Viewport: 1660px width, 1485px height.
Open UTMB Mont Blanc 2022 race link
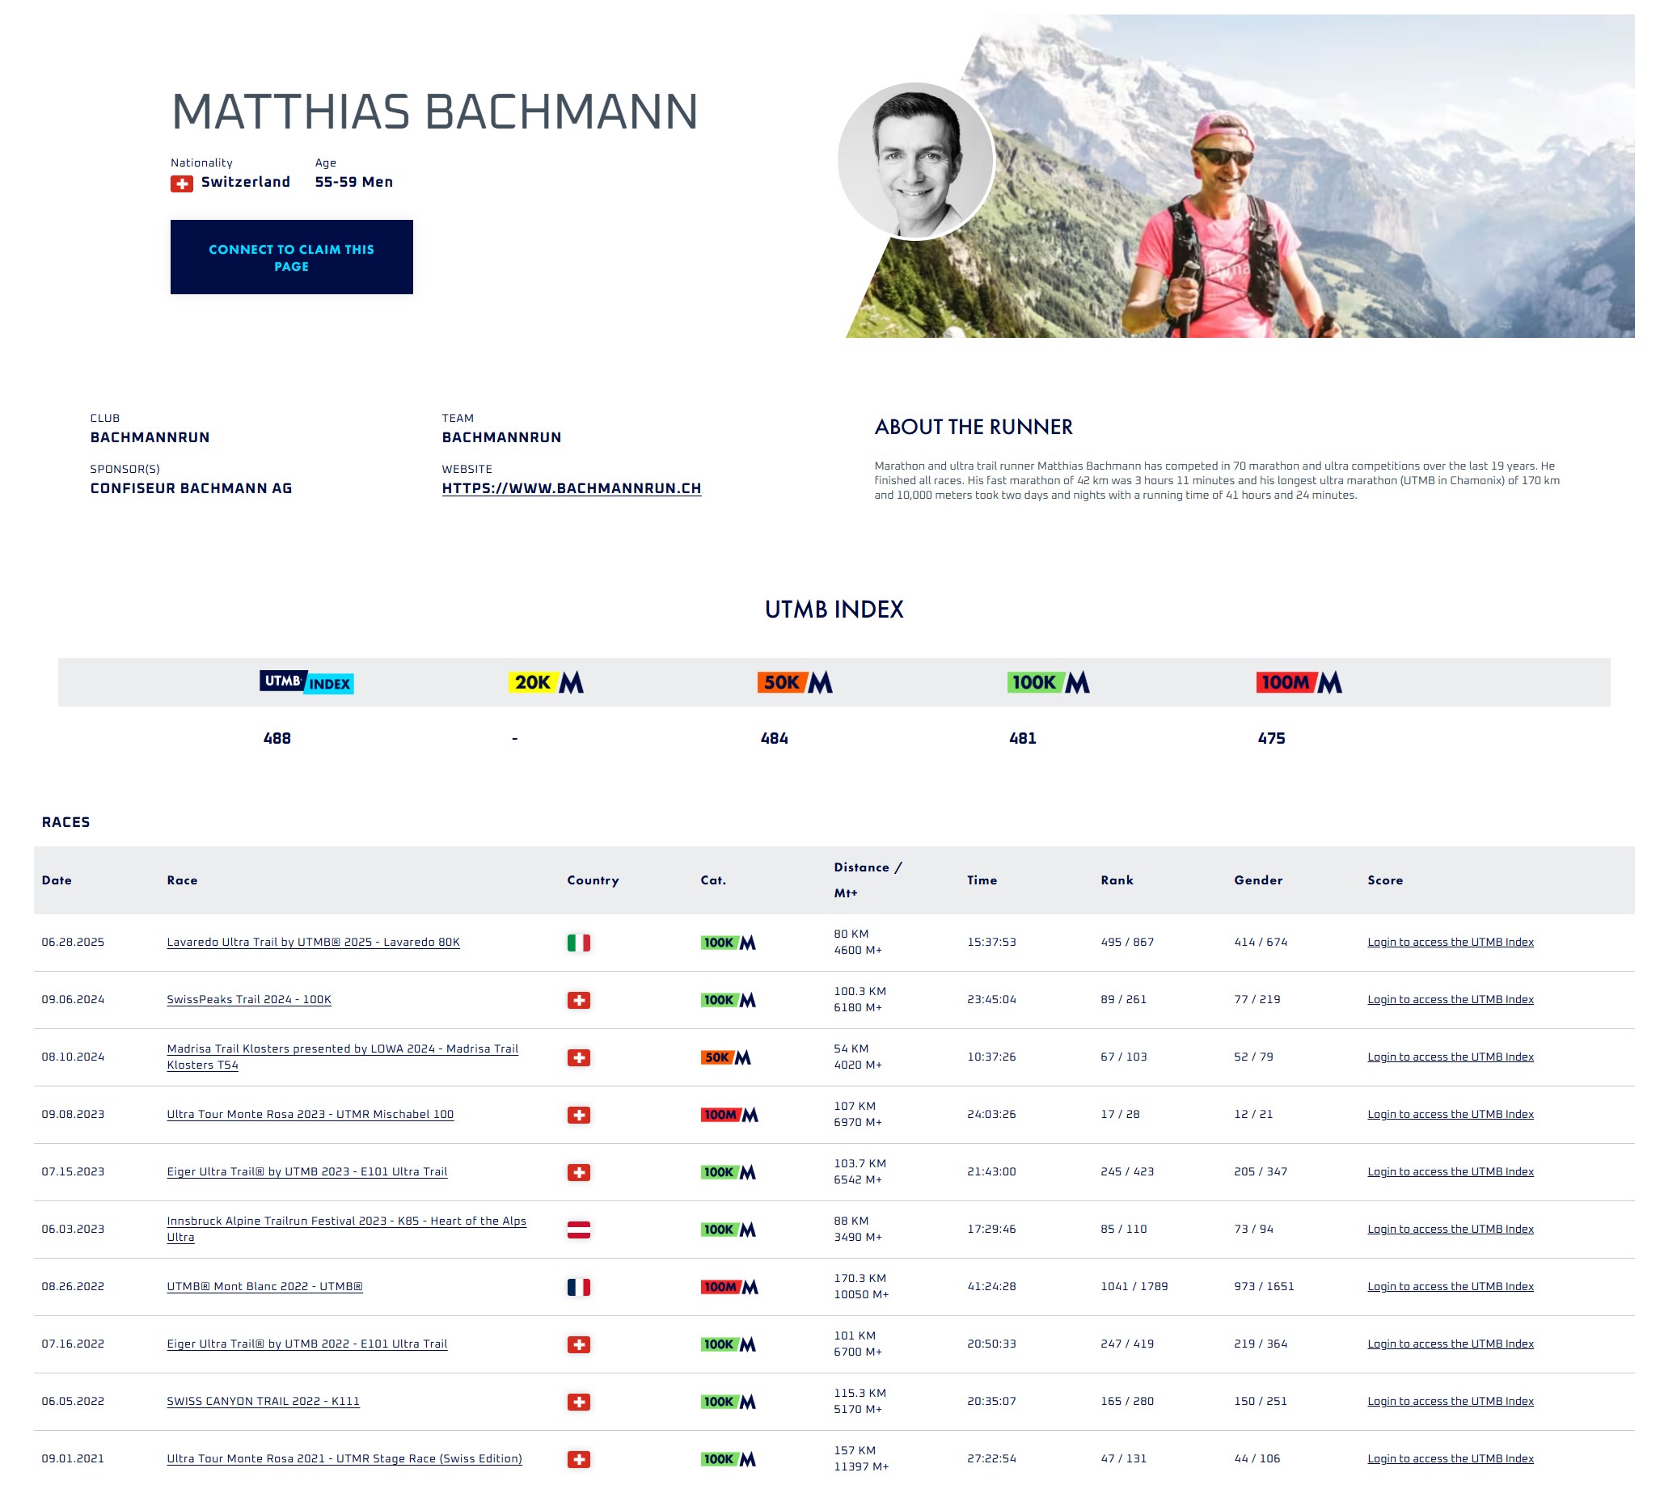point(264,1287)
